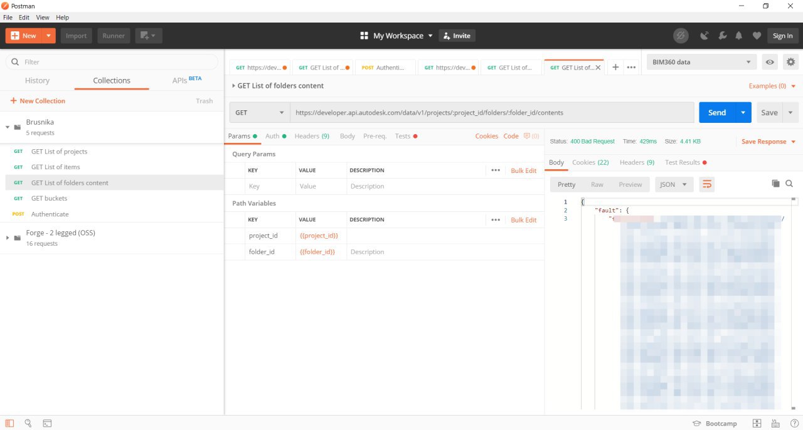Toggle sidebar icon in status bar
The height and width of the screenshot is (430, 803).
(x=9, y=423)
